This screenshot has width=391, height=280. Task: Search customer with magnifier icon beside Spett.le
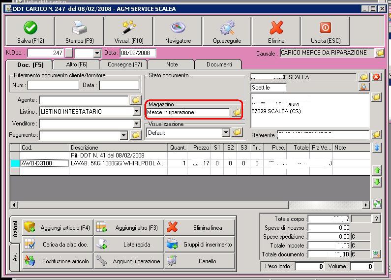point(364,87)
